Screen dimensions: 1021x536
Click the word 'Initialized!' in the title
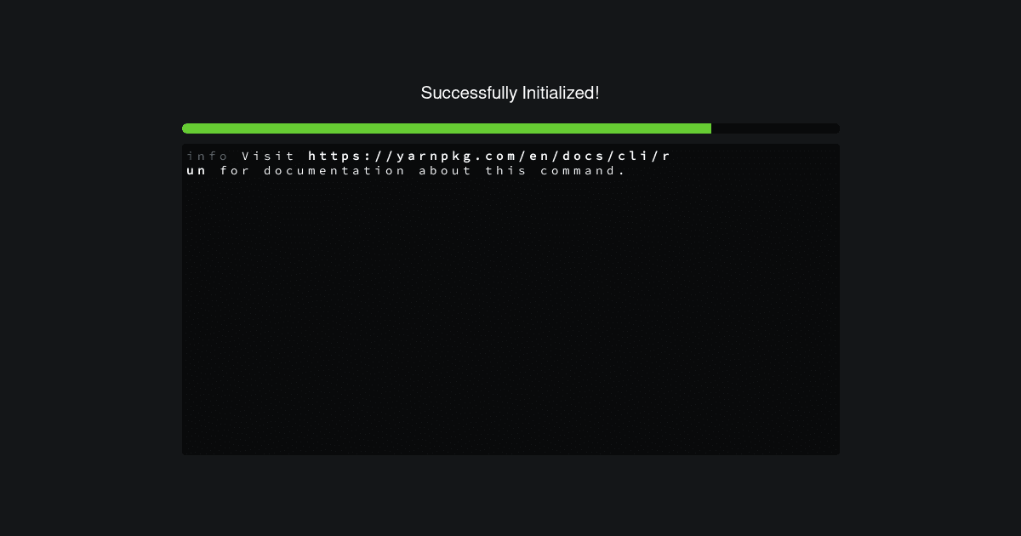pyautogui.click(x=555, y=94)
